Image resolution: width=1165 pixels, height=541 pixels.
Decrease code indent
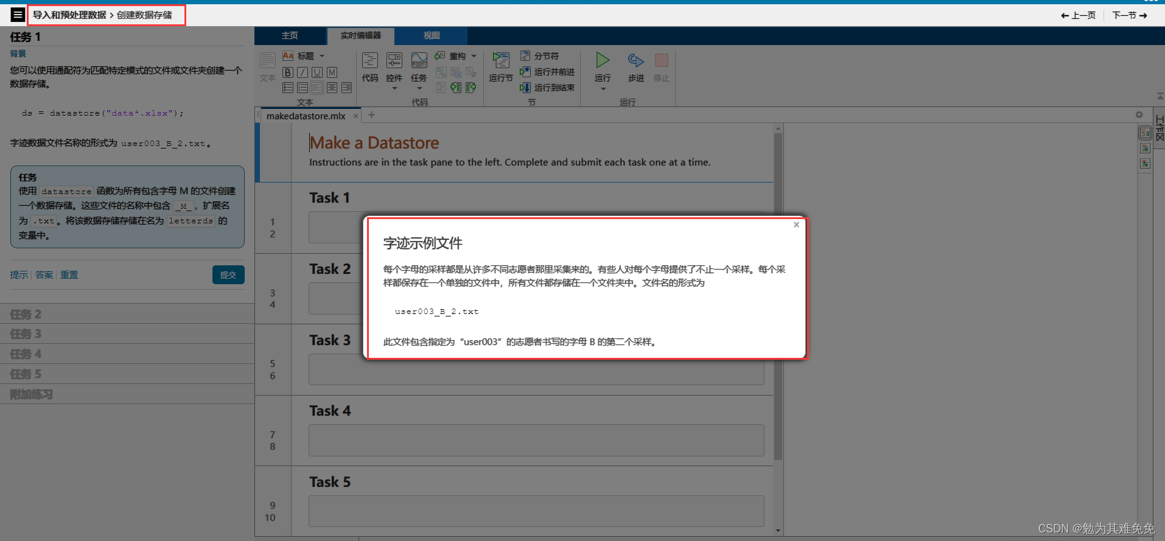471,88
